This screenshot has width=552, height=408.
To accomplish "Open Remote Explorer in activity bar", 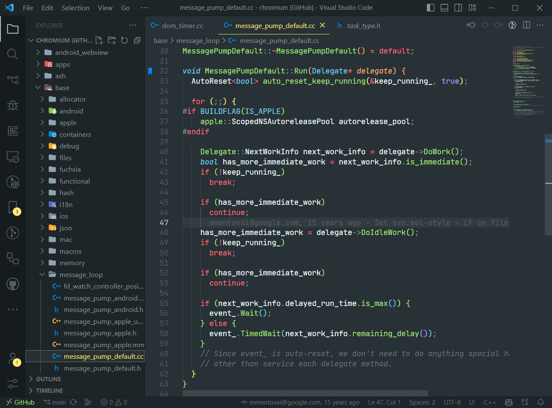I will [13, 157].
